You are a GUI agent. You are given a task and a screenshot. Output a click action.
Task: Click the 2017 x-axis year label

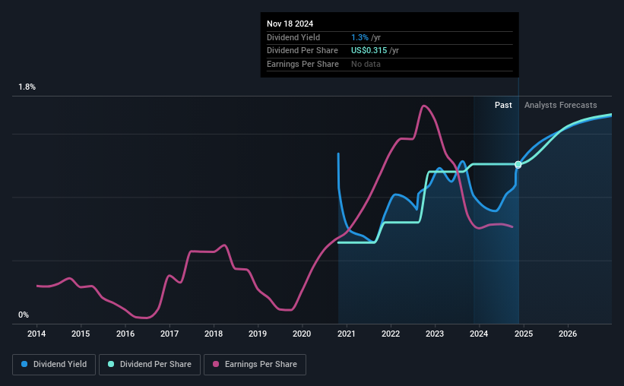(169, 334)
